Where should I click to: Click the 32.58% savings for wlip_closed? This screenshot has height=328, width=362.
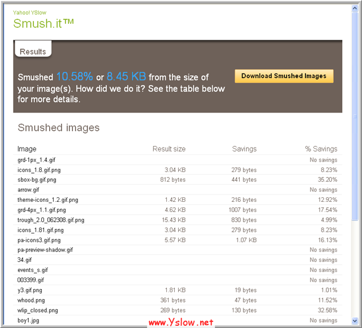pyautogui.click(x=327, y=310)
